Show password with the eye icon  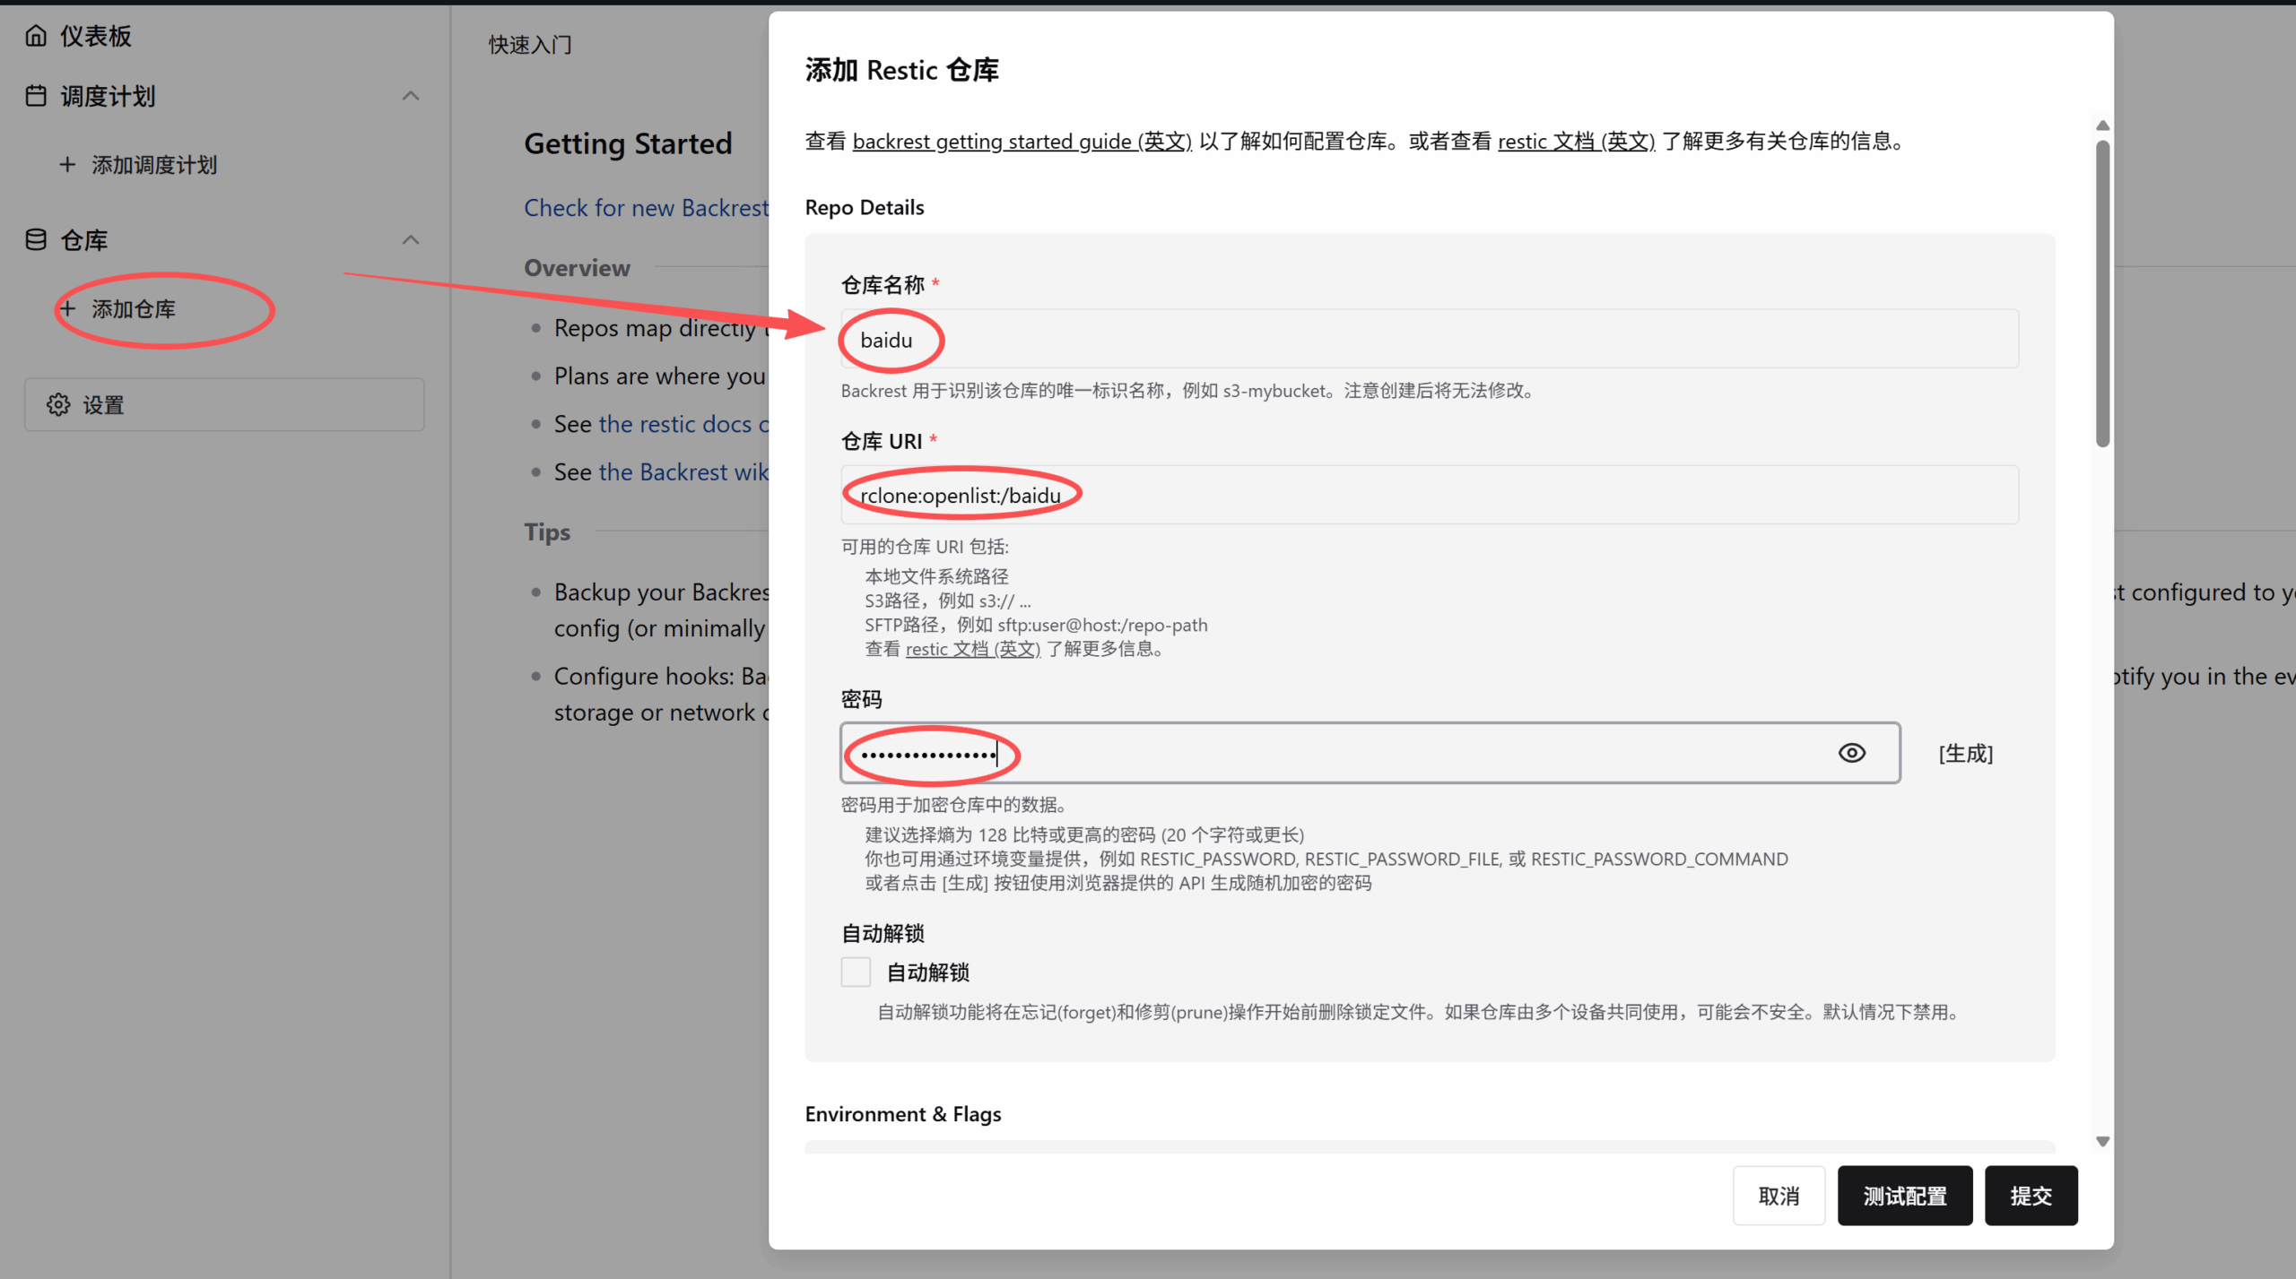click(x=1851, y=753)
